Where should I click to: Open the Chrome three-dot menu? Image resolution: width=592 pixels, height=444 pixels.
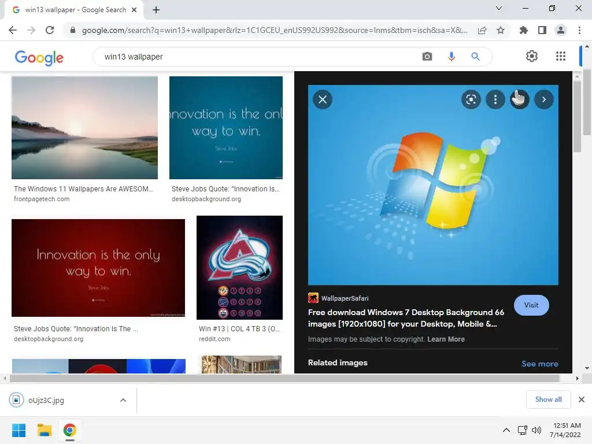pos(579,30)
